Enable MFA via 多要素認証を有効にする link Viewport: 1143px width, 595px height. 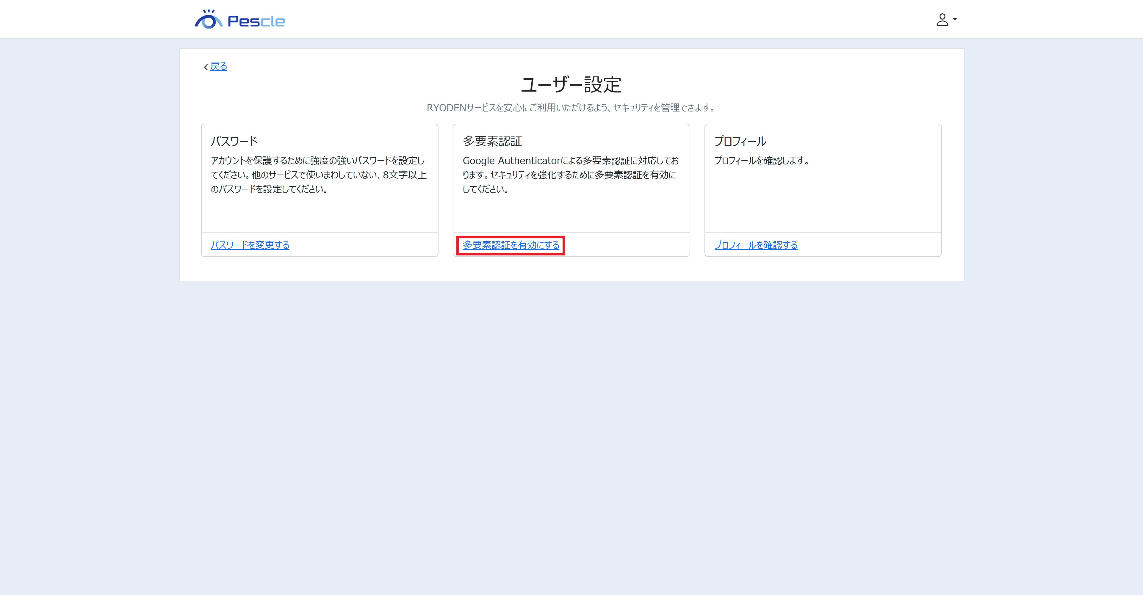pos(511,245)
